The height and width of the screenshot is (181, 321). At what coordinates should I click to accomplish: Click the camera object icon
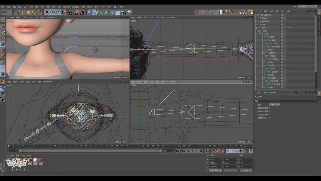click(x=123, y=12)
